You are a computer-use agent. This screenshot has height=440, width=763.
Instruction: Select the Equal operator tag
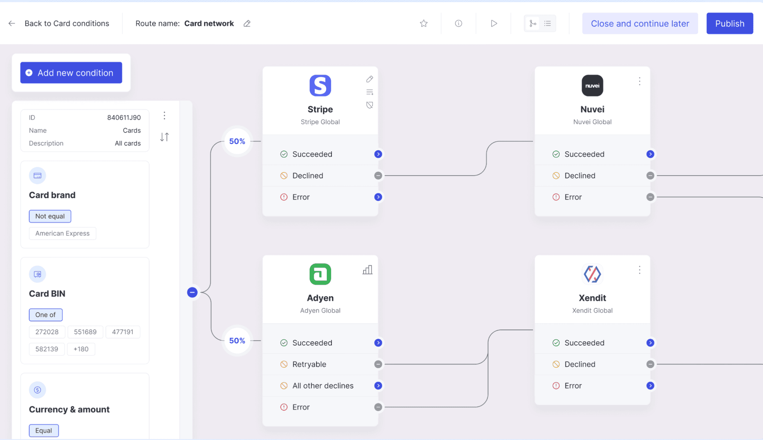point(44,431)
